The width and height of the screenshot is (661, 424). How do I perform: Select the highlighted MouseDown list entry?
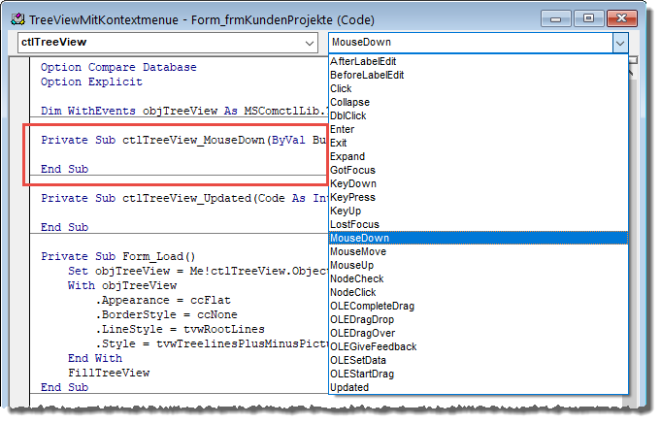click(359, 238)
